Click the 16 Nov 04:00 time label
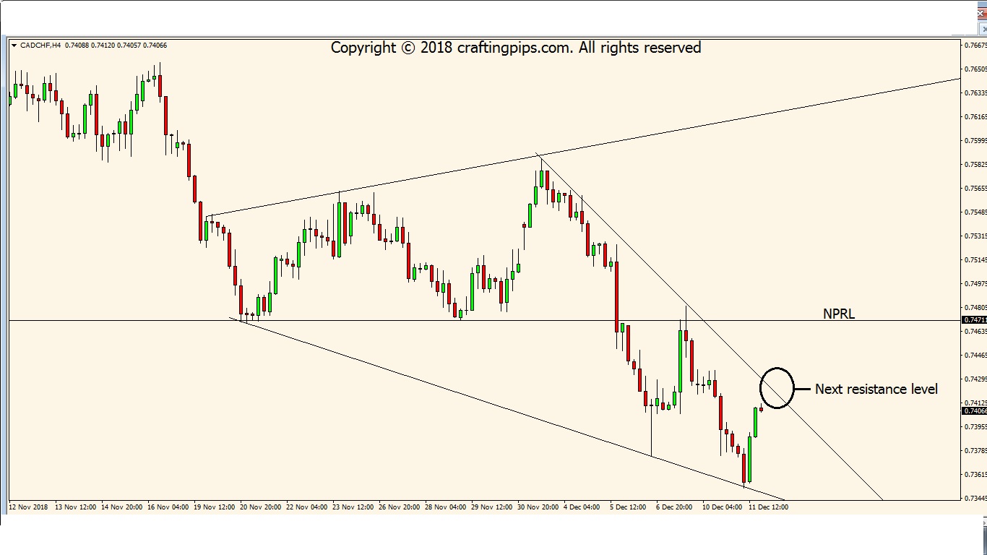This screenshot has width=987, height=555. pyautogui.click(x=168, y=507)
